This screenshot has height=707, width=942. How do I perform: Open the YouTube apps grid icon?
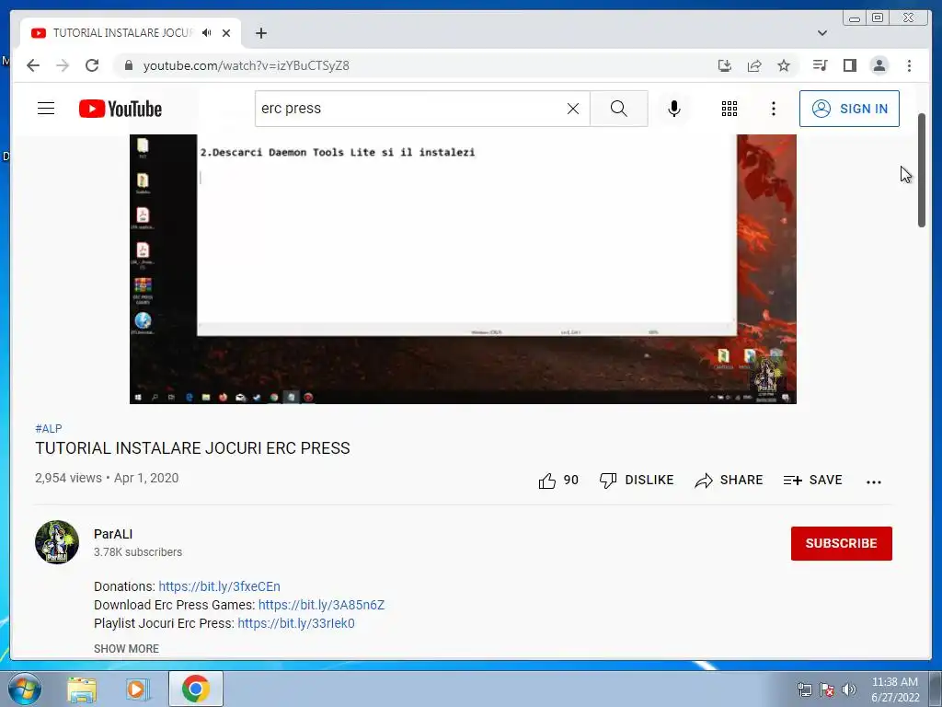(x=729, y=109)
